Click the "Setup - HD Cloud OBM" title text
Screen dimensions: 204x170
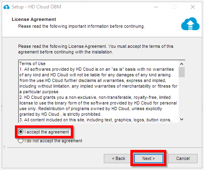(x=36, y=7)
